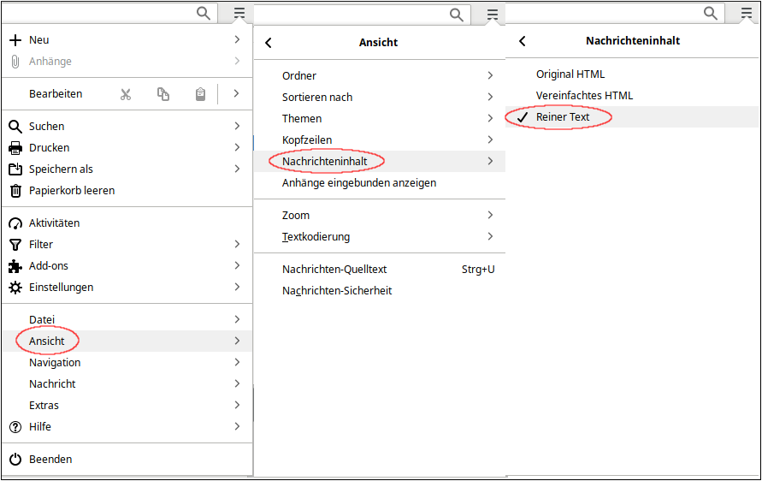Expand the Einstellungen submenu arrow
Image resolution: width=762 pixels, height=481 pixels.
[x=237, y=287]
